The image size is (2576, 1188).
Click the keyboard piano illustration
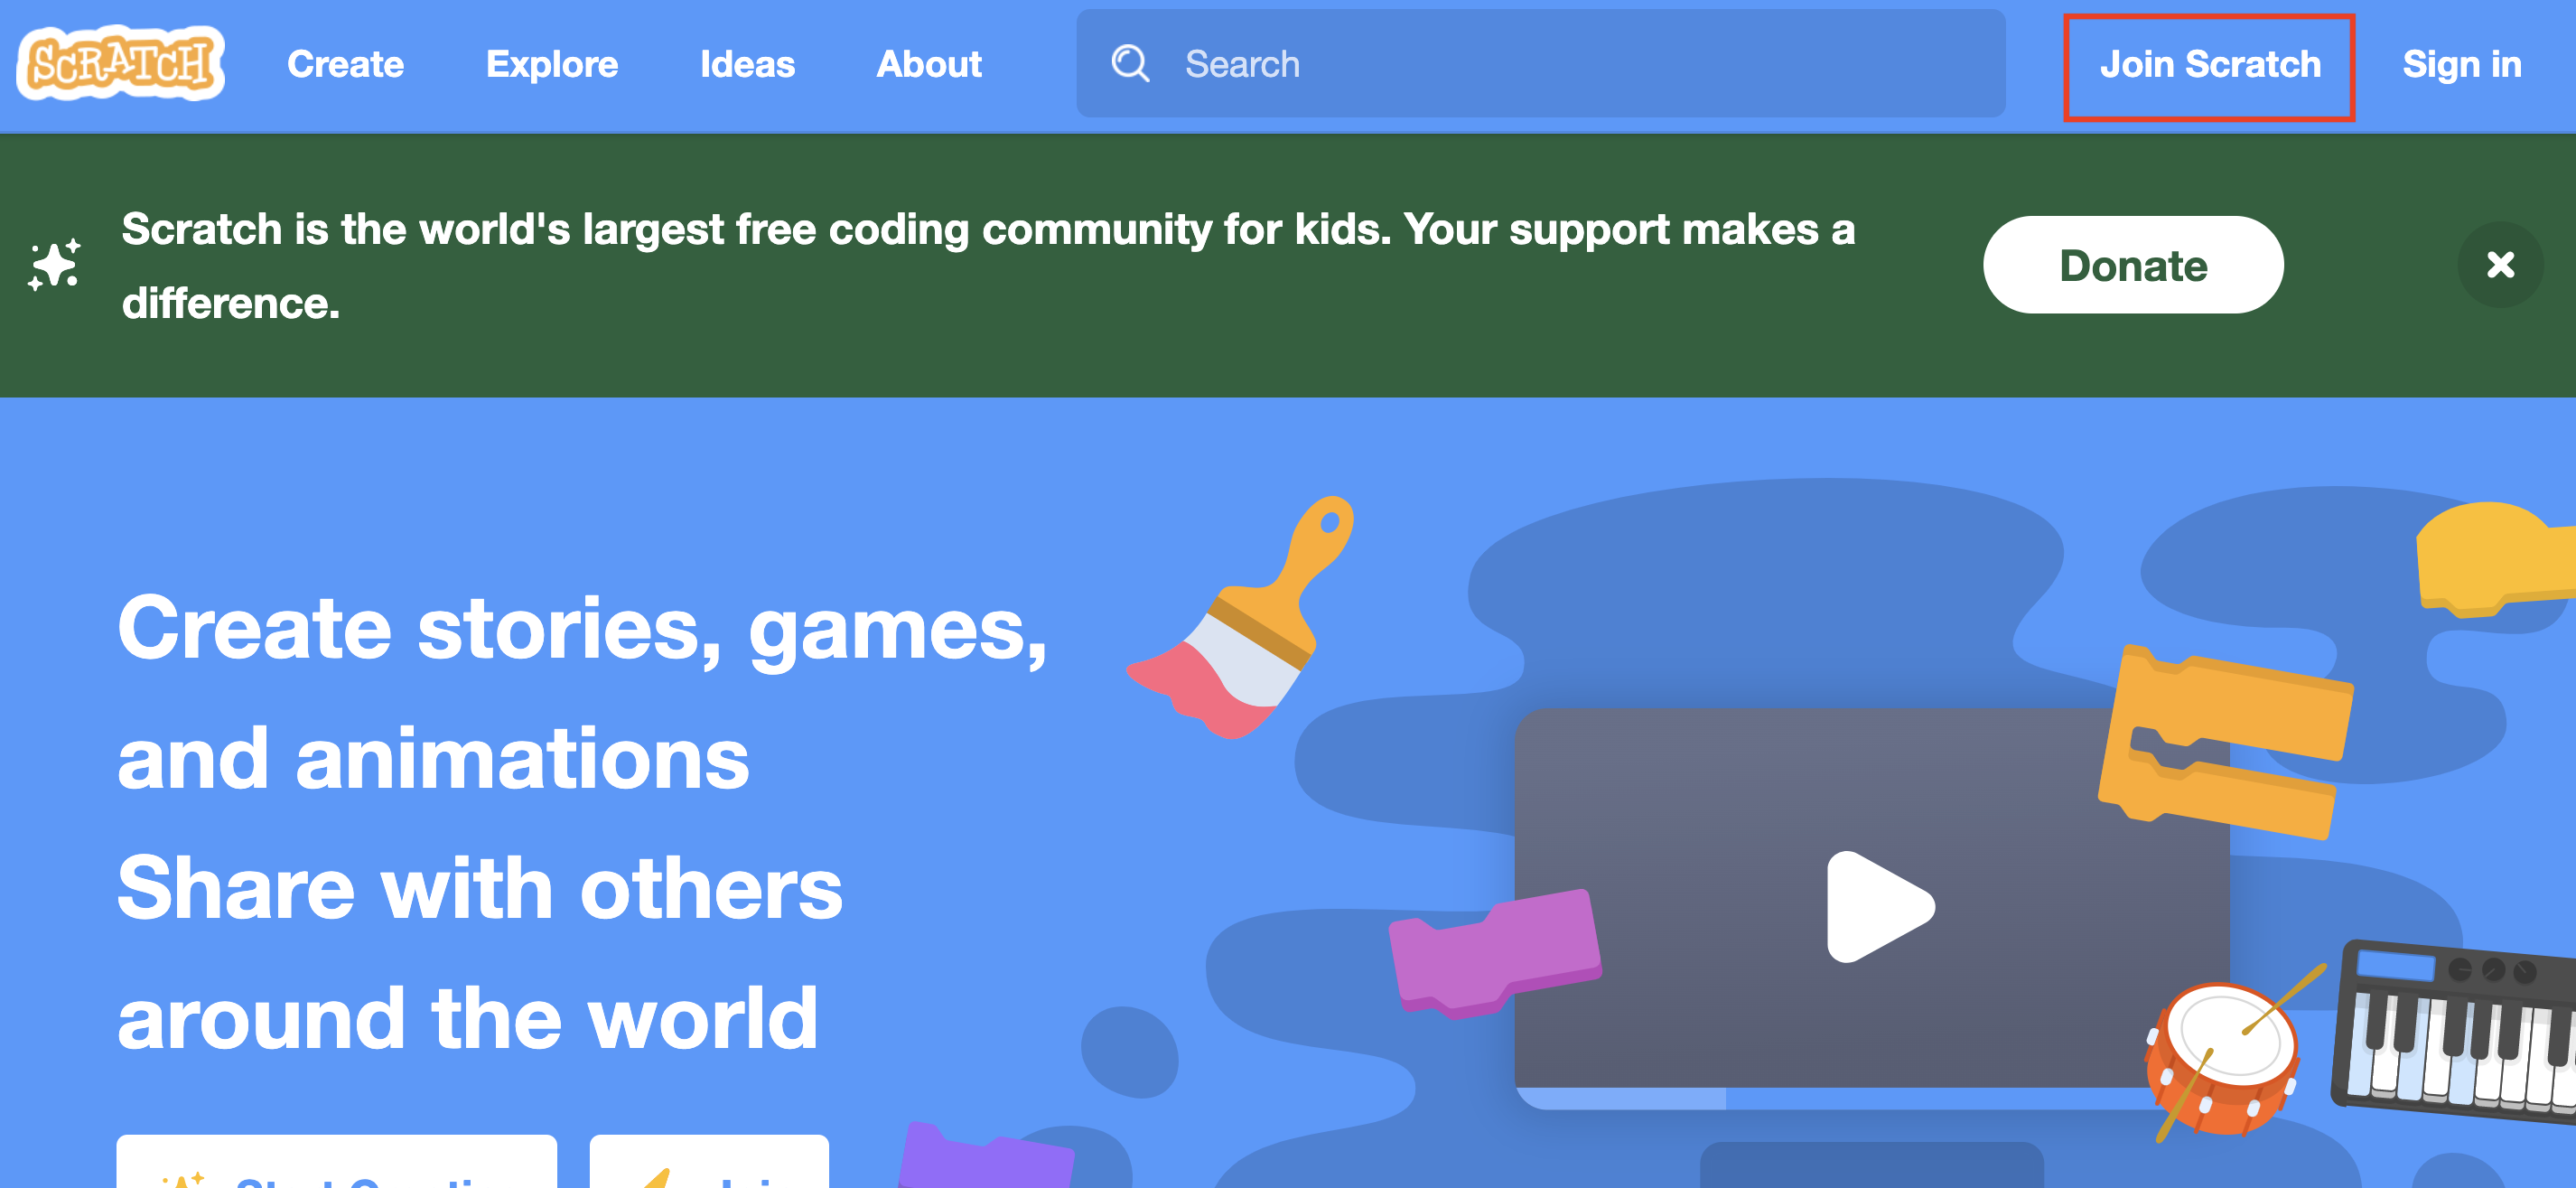point(2455,1030)
